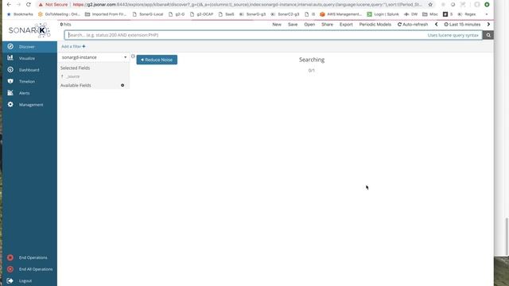Open Periodic Models menu
The height and width of the screenshot is (286, 509).
pos(375,25)
